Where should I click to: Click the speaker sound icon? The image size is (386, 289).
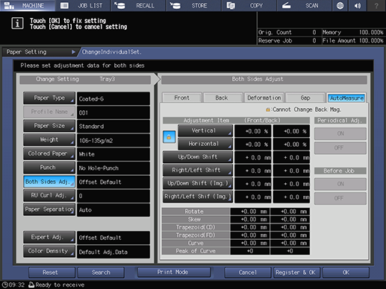point(358,5)
